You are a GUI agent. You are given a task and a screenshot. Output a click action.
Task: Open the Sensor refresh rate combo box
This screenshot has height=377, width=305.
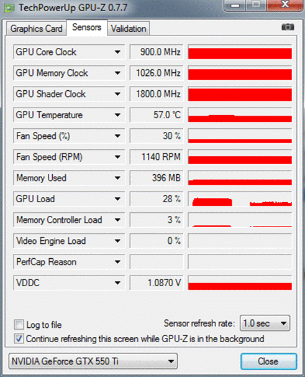tap(265, 323)
